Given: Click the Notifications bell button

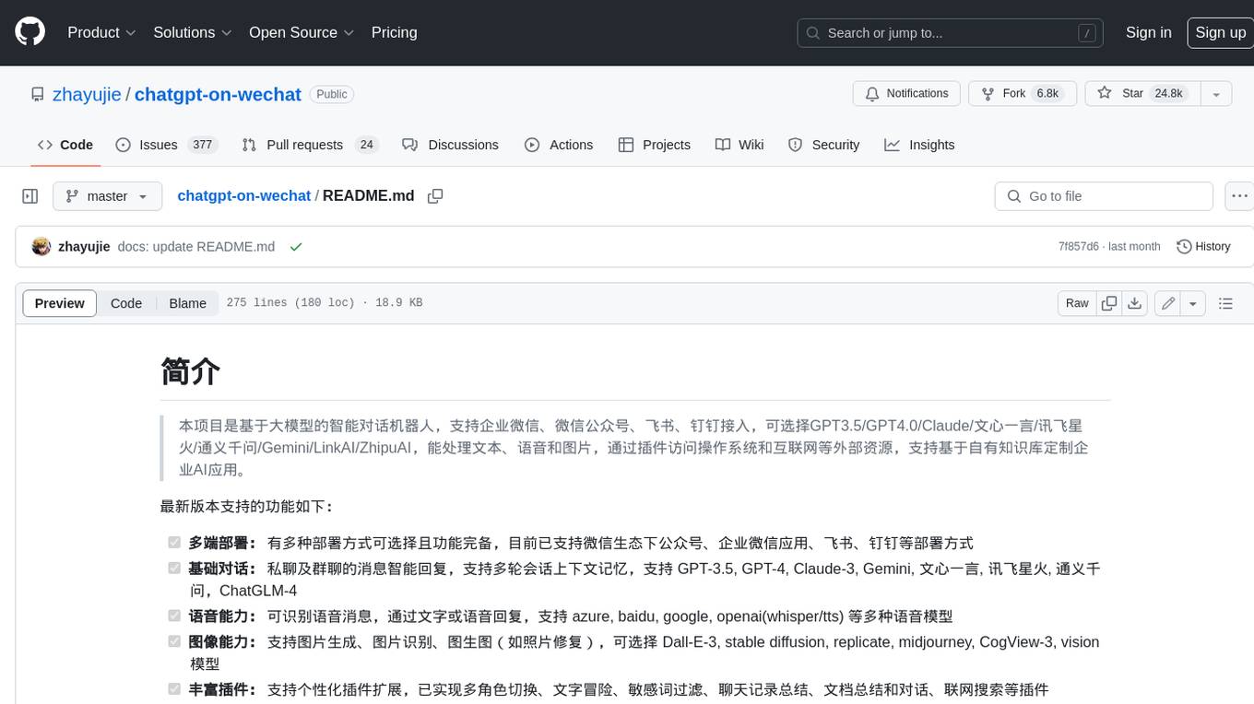Looking at the screenshot, I should point(907,94).
